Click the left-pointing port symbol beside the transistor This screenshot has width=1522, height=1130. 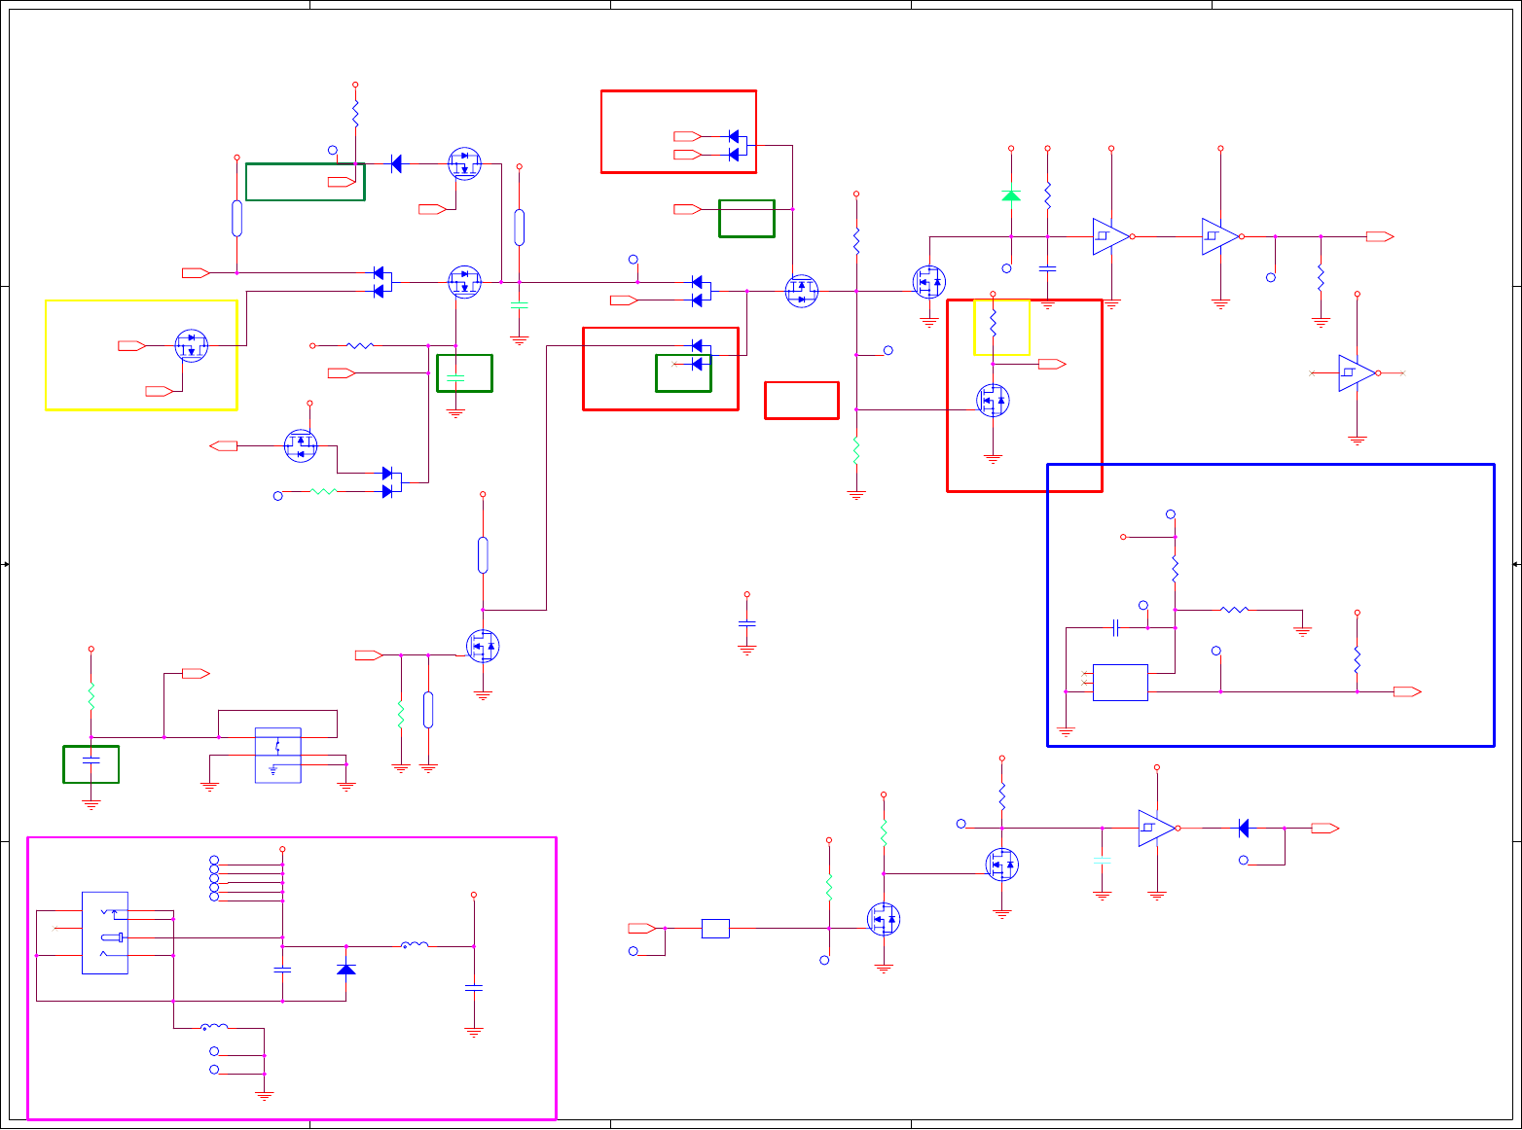224,445
